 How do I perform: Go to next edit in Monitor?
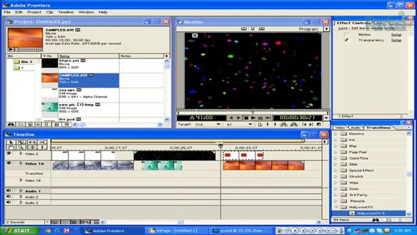(x=311, y=124)
